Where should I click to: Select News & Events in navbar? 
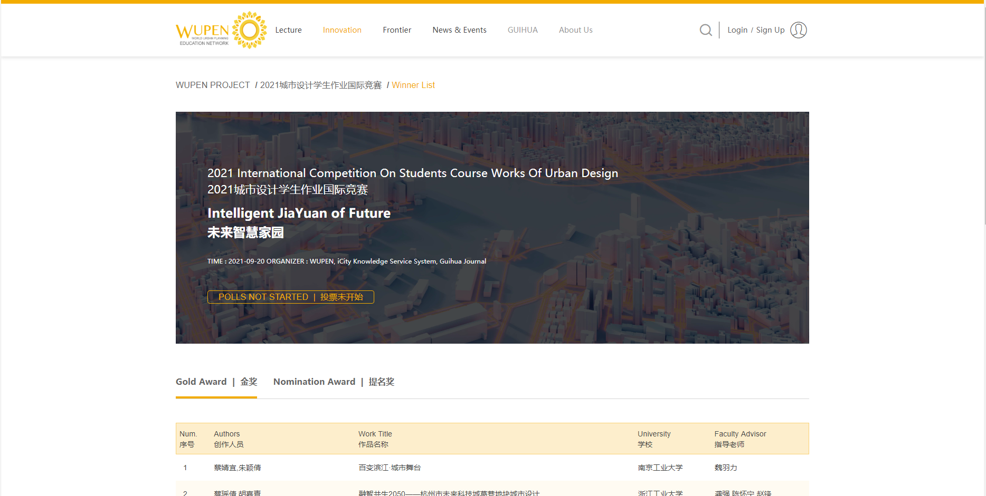(x=459, y=30)
